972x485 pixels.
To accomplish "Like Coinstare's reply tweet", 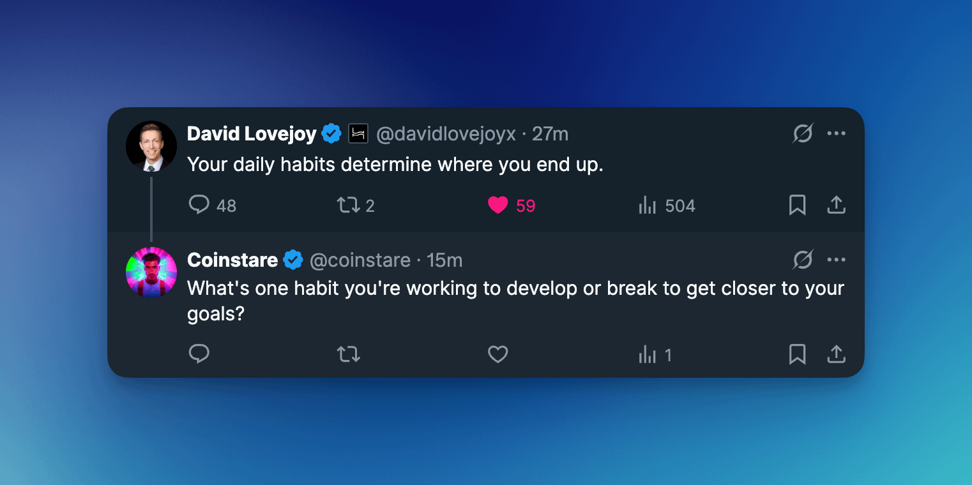I will click(497, 354).
